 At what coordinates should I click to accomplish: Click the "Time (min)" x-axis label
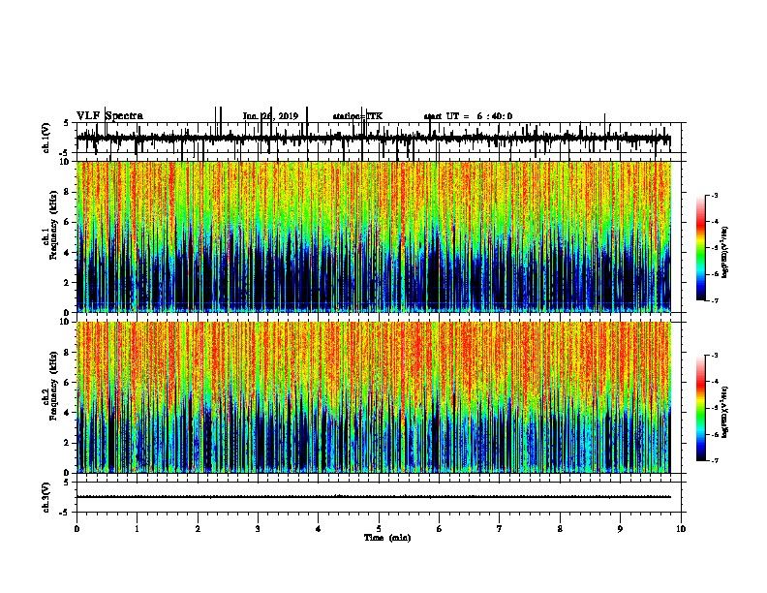[x=387, y=538]
